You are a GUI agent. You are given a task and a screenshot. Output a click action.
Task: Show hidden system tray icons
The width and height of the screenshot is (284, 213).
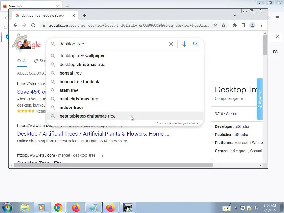[236, 208]
